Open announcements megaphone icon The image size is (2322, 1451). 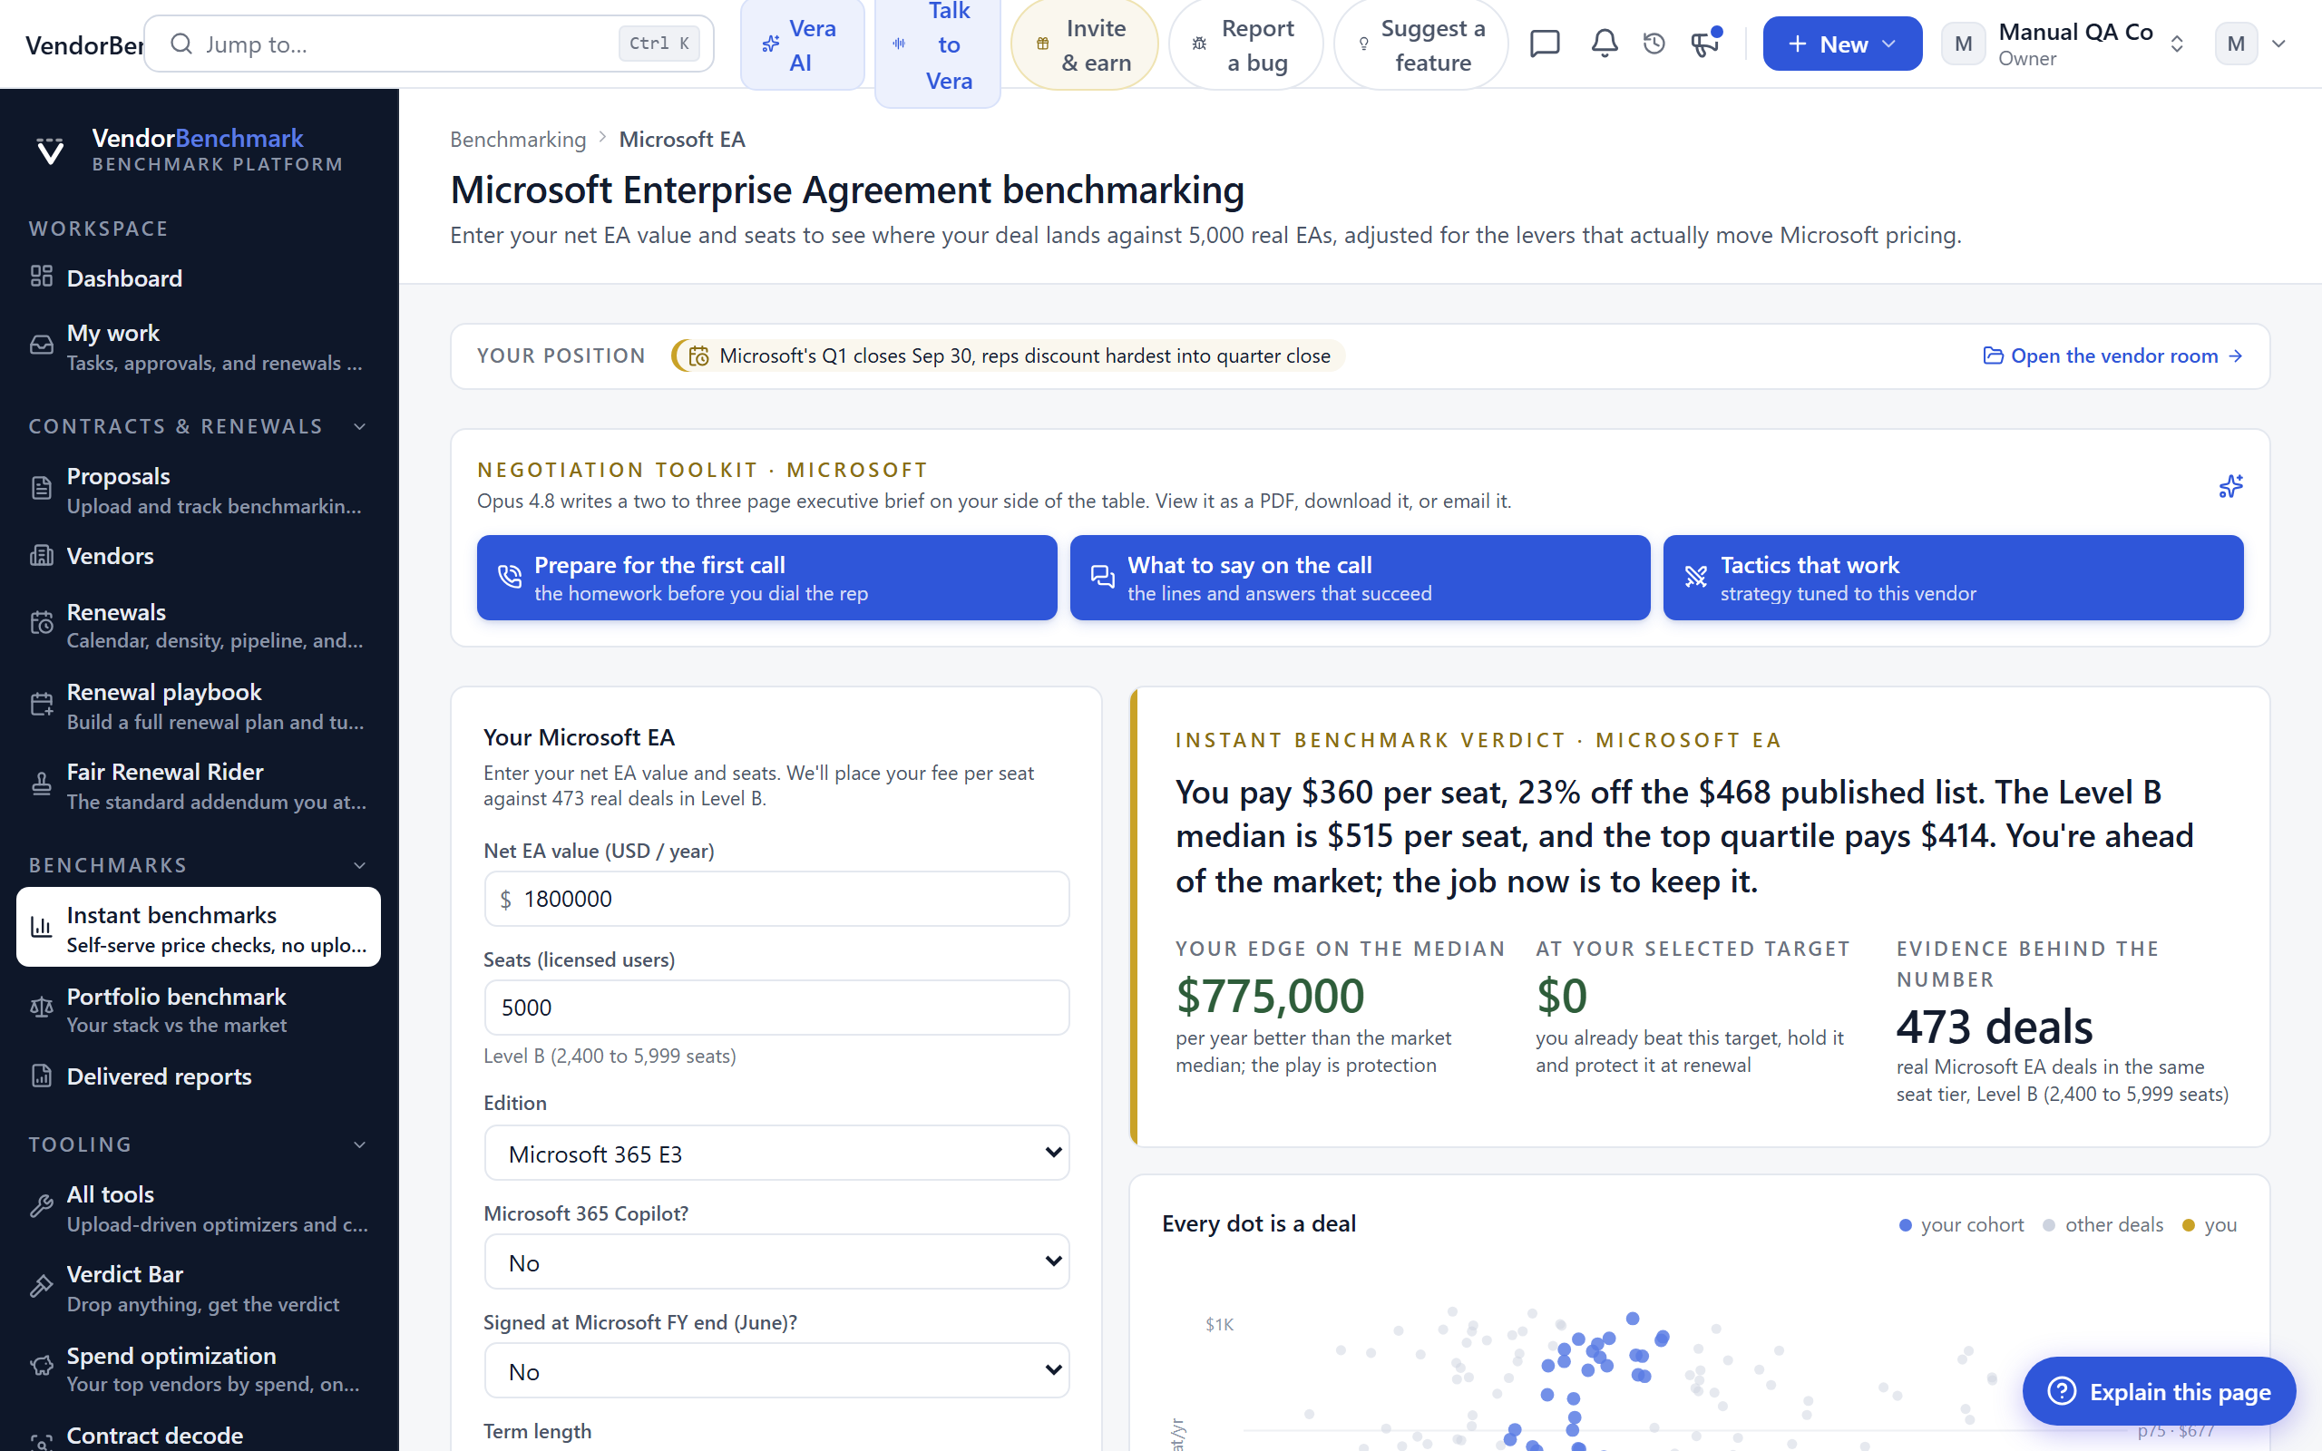click(x=1706, y=44)
